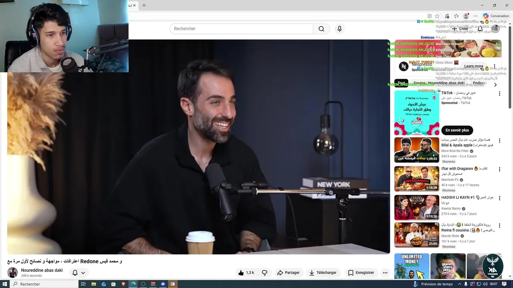Click En savoir plus on TikTok ad
Image resolution: width=513 pixels, height=288 pixels.
click(457, 130)
